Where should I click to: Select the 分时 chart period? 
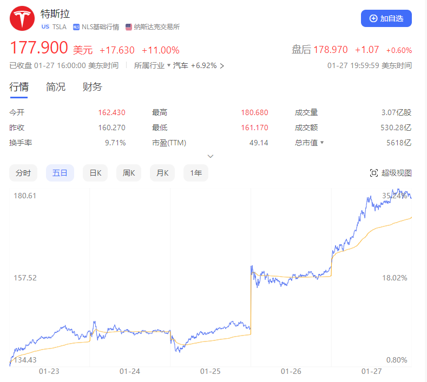[x=23, y=173]
